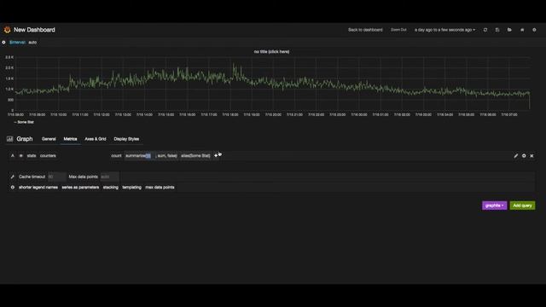Open the 'templating' help link
This screenshot has height=307, width=546.
coord(132,188)
